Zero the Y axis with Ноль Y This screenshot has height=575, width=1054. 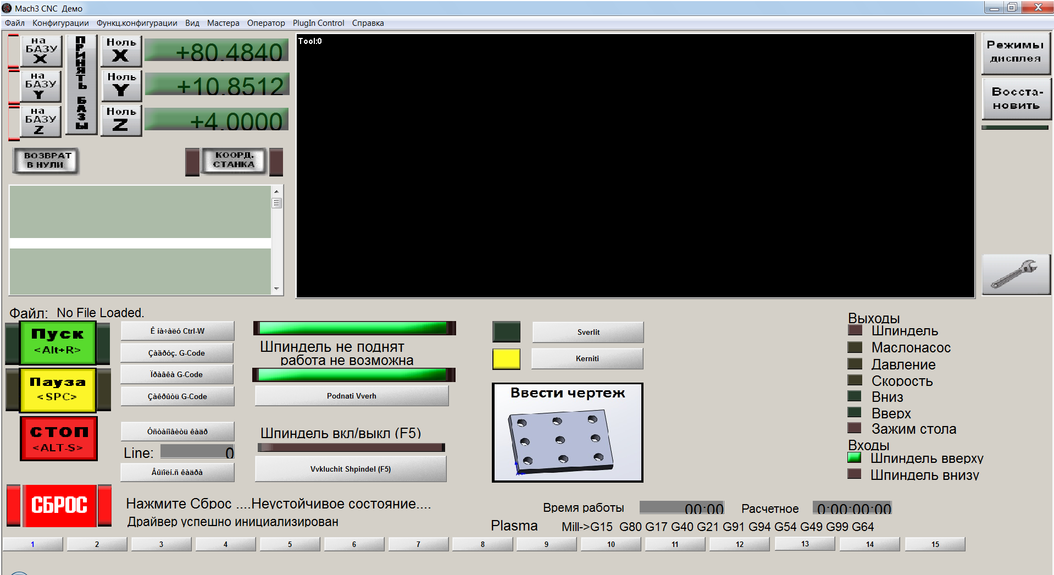[121, 86]
